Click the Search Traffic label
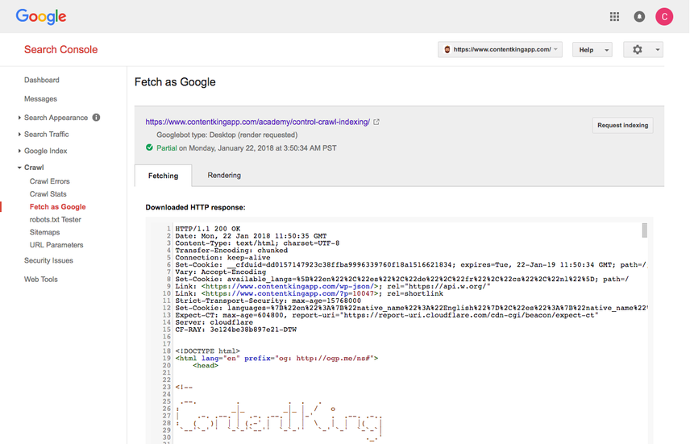This screenshot has height=444, width=690. [x=46, y=135]
